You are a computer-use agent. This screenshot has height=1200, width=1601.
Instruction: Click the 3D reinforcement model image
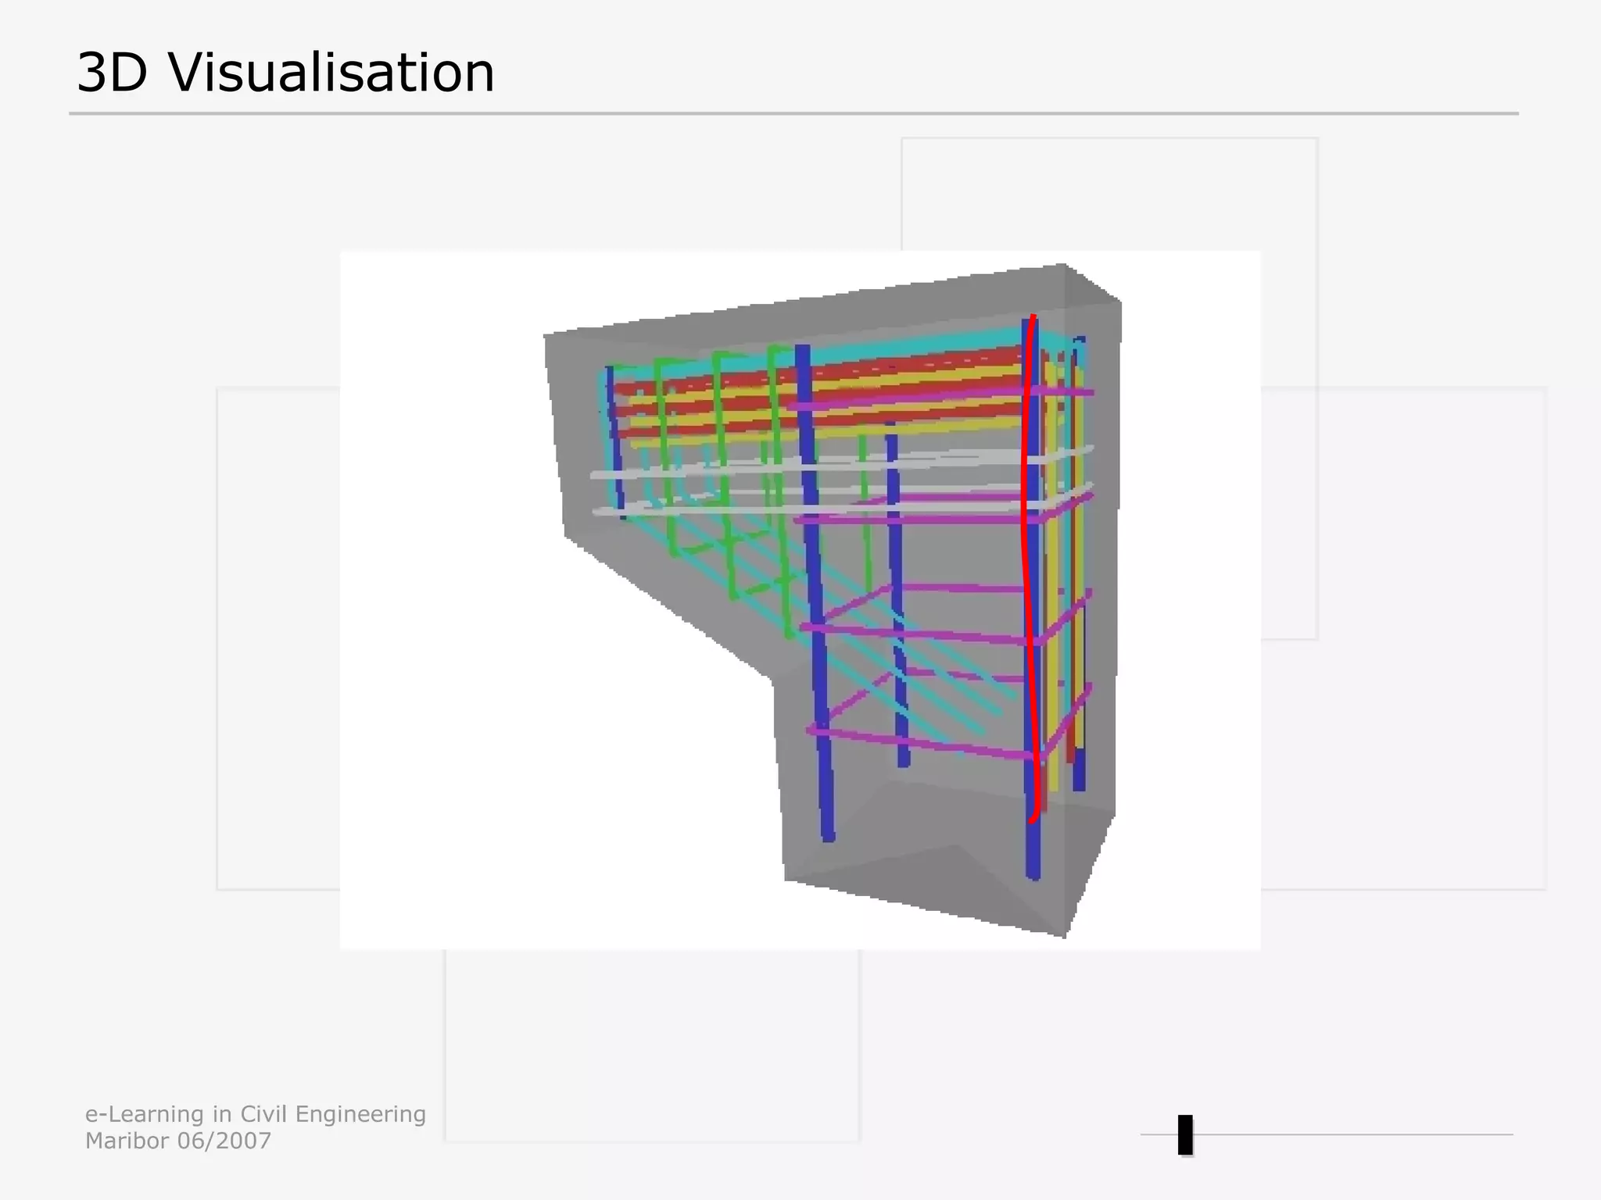[x=800, y=600]
